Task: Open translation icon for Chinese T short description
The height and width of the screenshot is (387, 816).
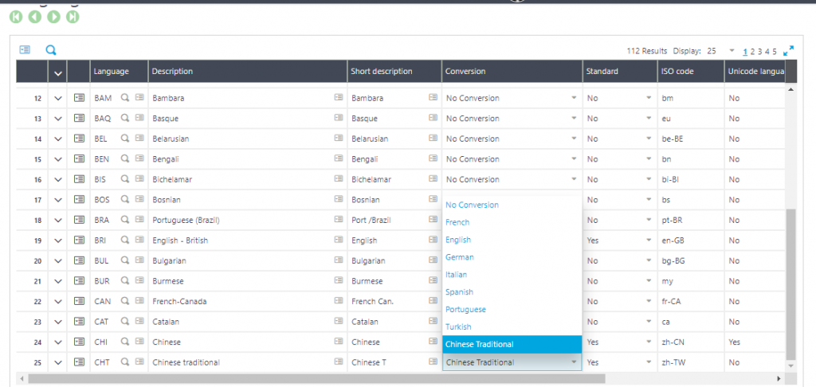Action: 433,362
